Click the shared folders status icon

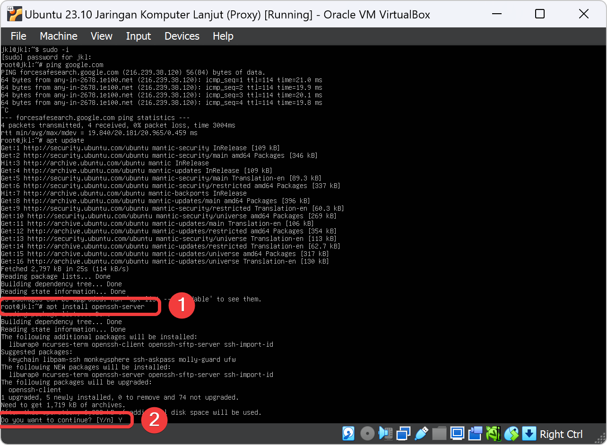pyautogui.click(x=439, y=433)
